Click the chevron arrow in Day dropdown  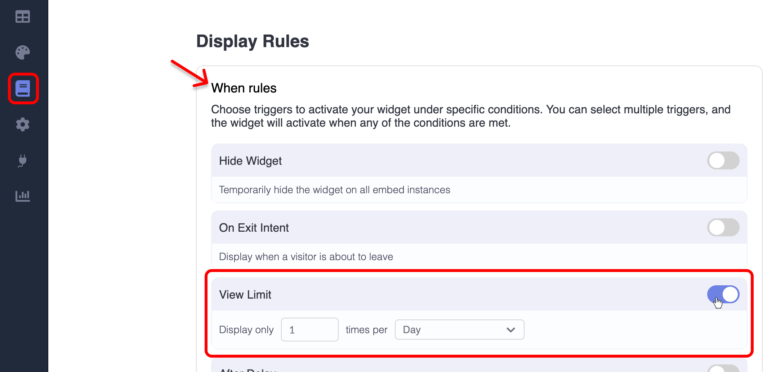tap(510, 330)
